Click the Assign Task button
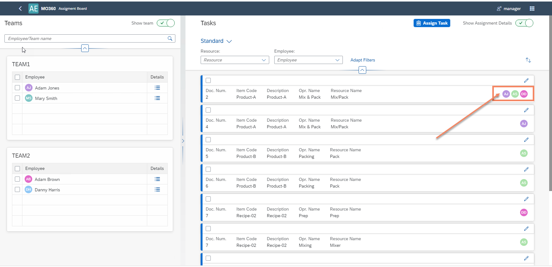The image size is (552, 267). tap(432, 23)
